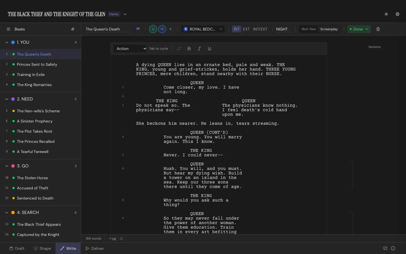
Task: Open the Done status dropdown
Action: click(x=359, y=29)
